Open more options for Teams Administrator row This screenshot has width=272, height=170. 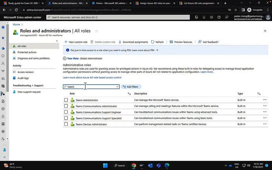pyautogui.click(x=264, y=100)
